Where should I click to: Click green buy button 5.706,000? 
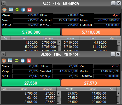[x=31, y=32]
